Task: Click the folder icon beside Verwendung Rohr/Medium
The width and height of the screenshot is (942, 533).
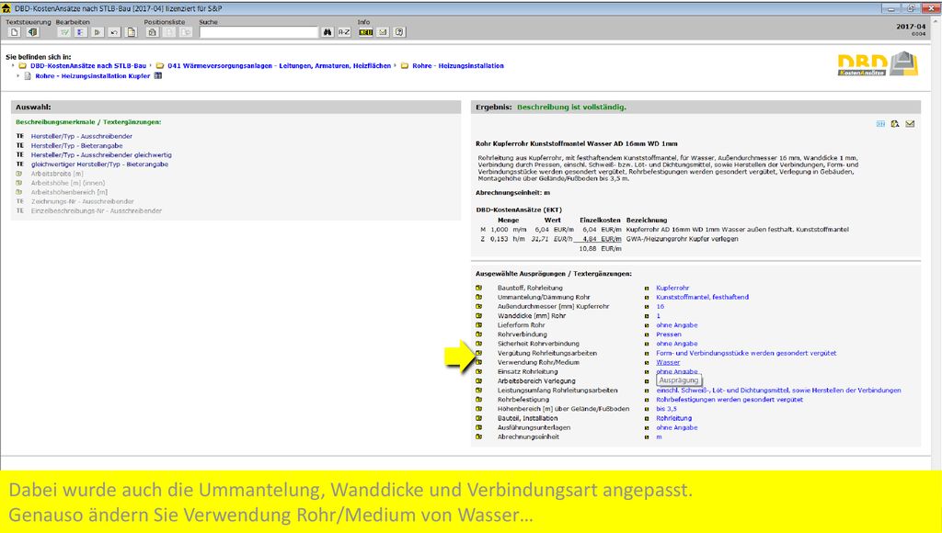Action: [478, 363]
